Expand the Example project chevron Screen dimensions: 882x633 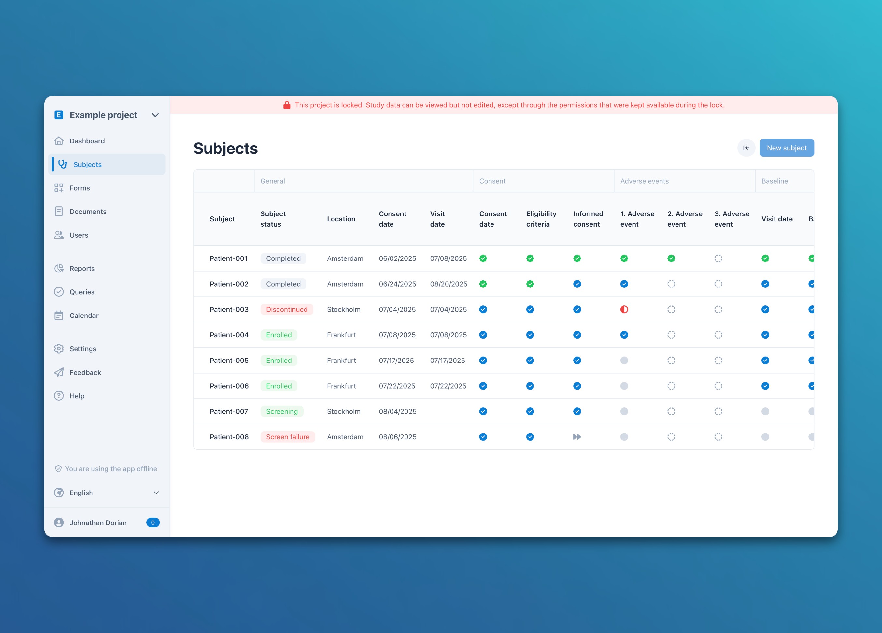(155, 115)
